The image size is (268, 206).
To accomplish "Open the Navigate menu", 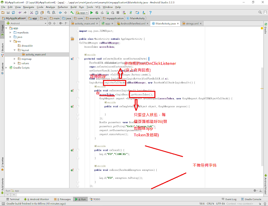I will click(28, 7).
